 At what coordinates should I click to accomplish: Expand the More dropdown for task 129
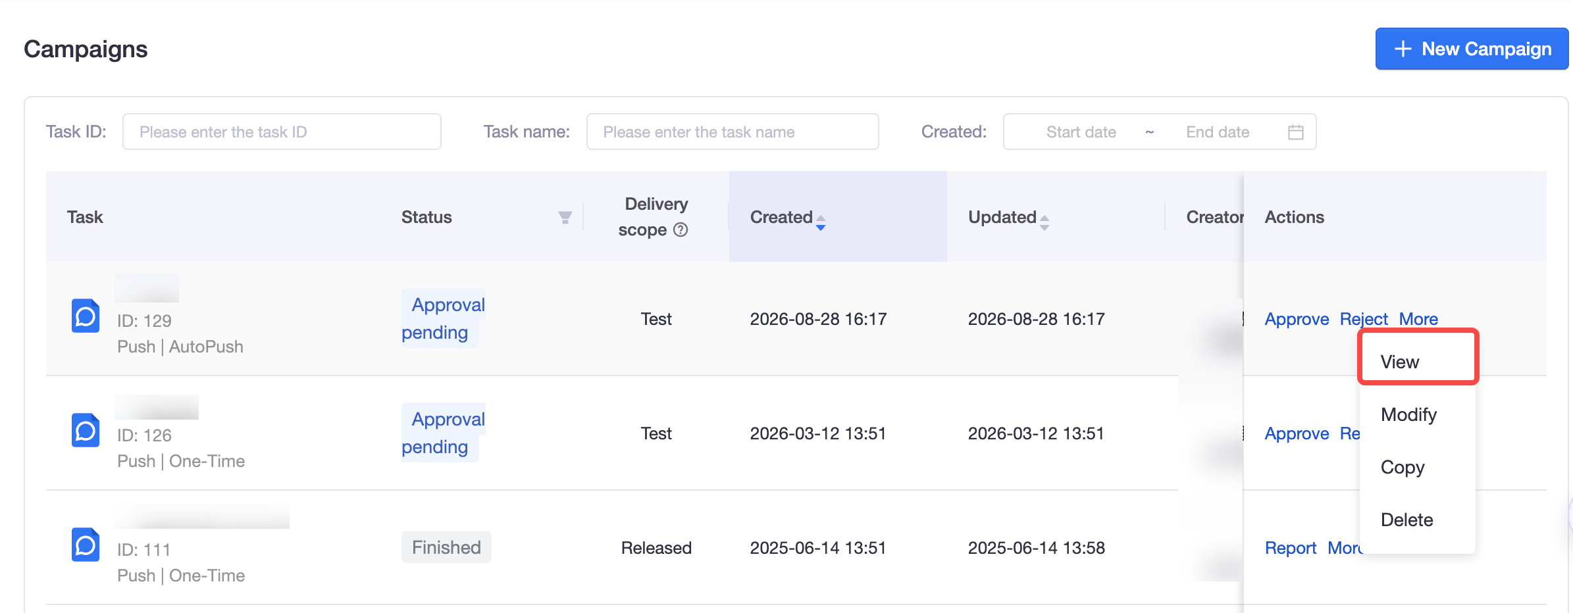coord(1418,319)
